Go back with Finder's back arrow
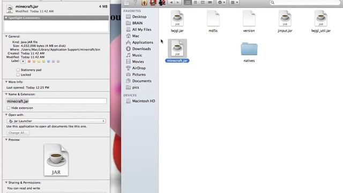Image resolution: width=343 pixels, height=193 pixels. click(171, 2)
